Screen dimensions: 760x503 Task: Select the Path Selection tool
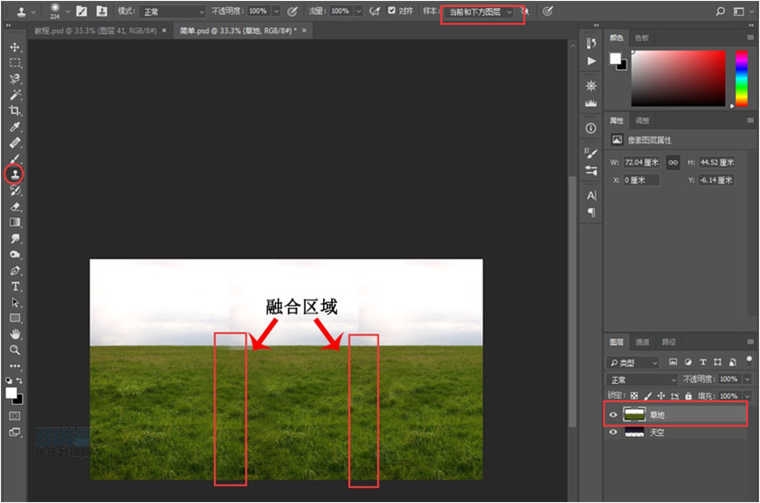click(15, 302)
